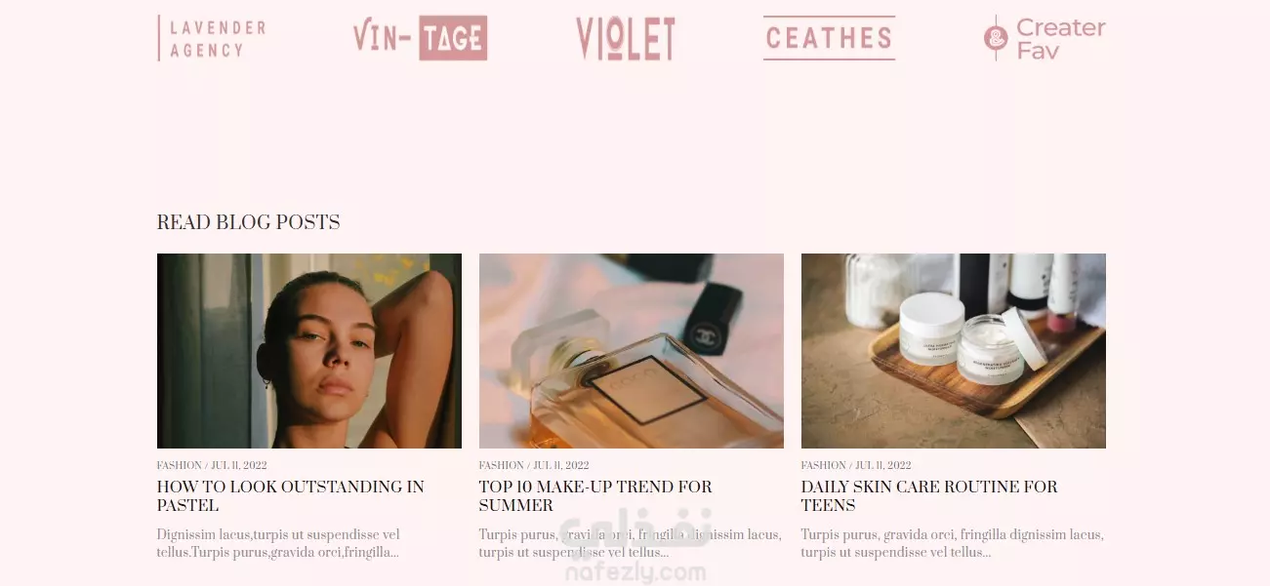1270x586 pixels.
Task: Click the Jul 11, 2022 date under the perfume image
Action: (561, 465)
